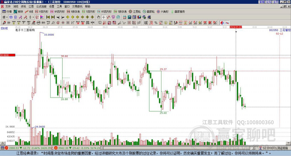Toggle the 权 adjustment icon
The image size is (291, 156).
(x=37, y=17)
